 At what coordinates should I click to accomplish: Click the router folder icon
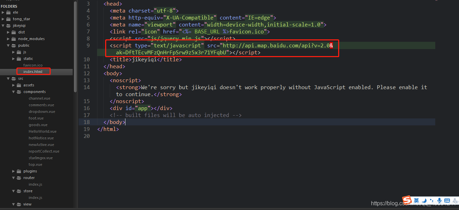coord(19,178)
